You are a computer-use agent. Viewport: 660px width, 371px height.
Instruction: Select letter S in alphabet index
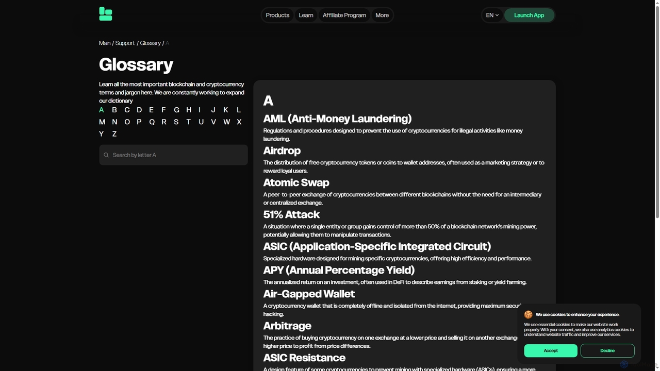pyautogui.click(x=176, y=122)
